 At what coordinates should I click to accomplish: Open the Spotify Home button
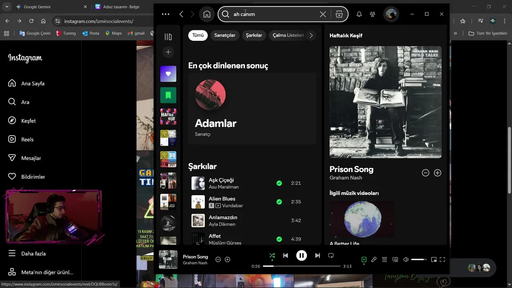[207, 14]
